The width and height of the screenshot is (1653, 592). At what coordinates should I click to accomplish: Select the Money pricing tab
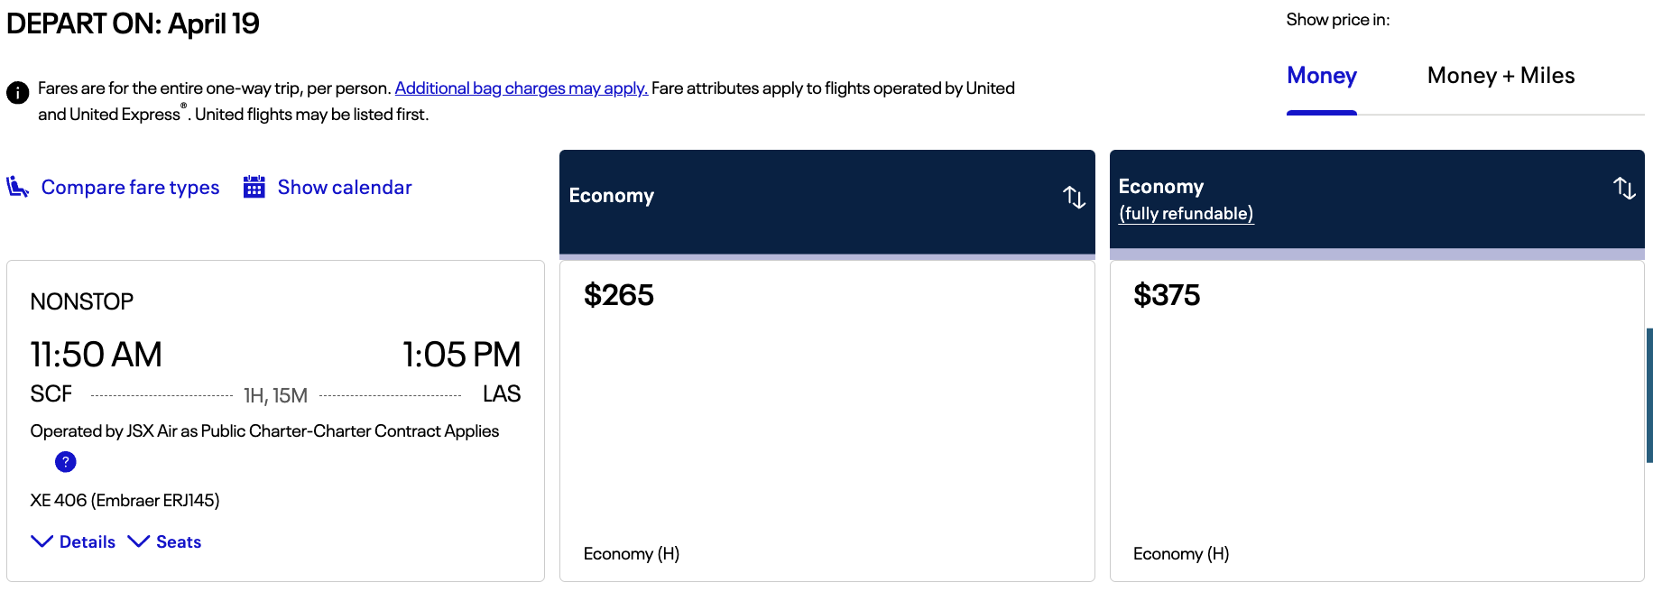pyautogui.click(x=1321, y=76)
